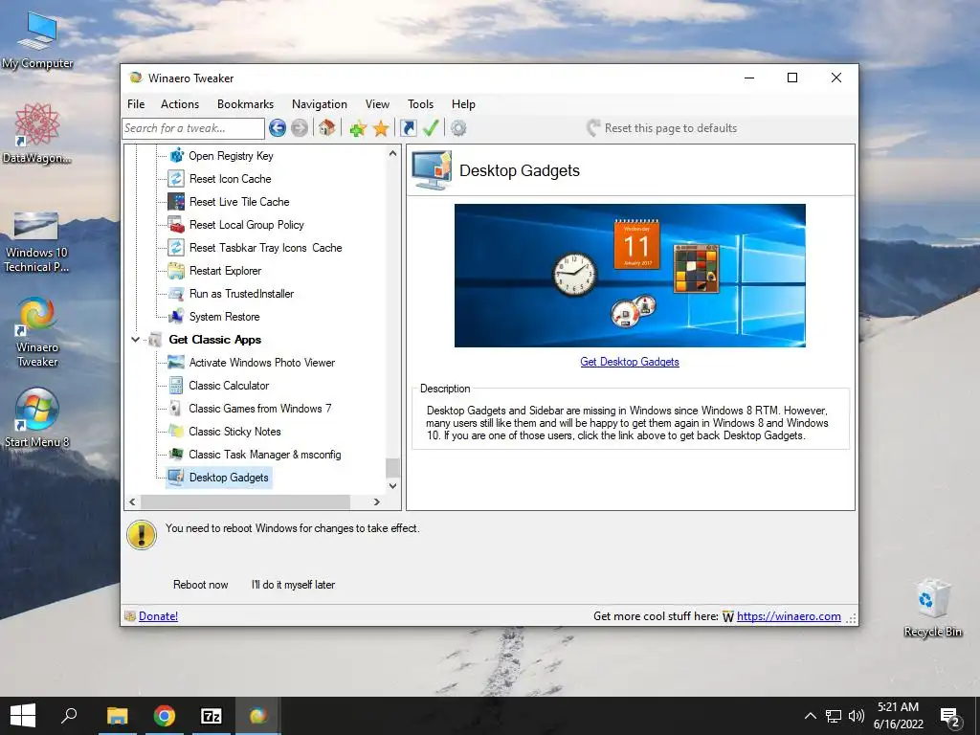
Task: Add bookmark with green plus star icon
Action: (358, 129)
